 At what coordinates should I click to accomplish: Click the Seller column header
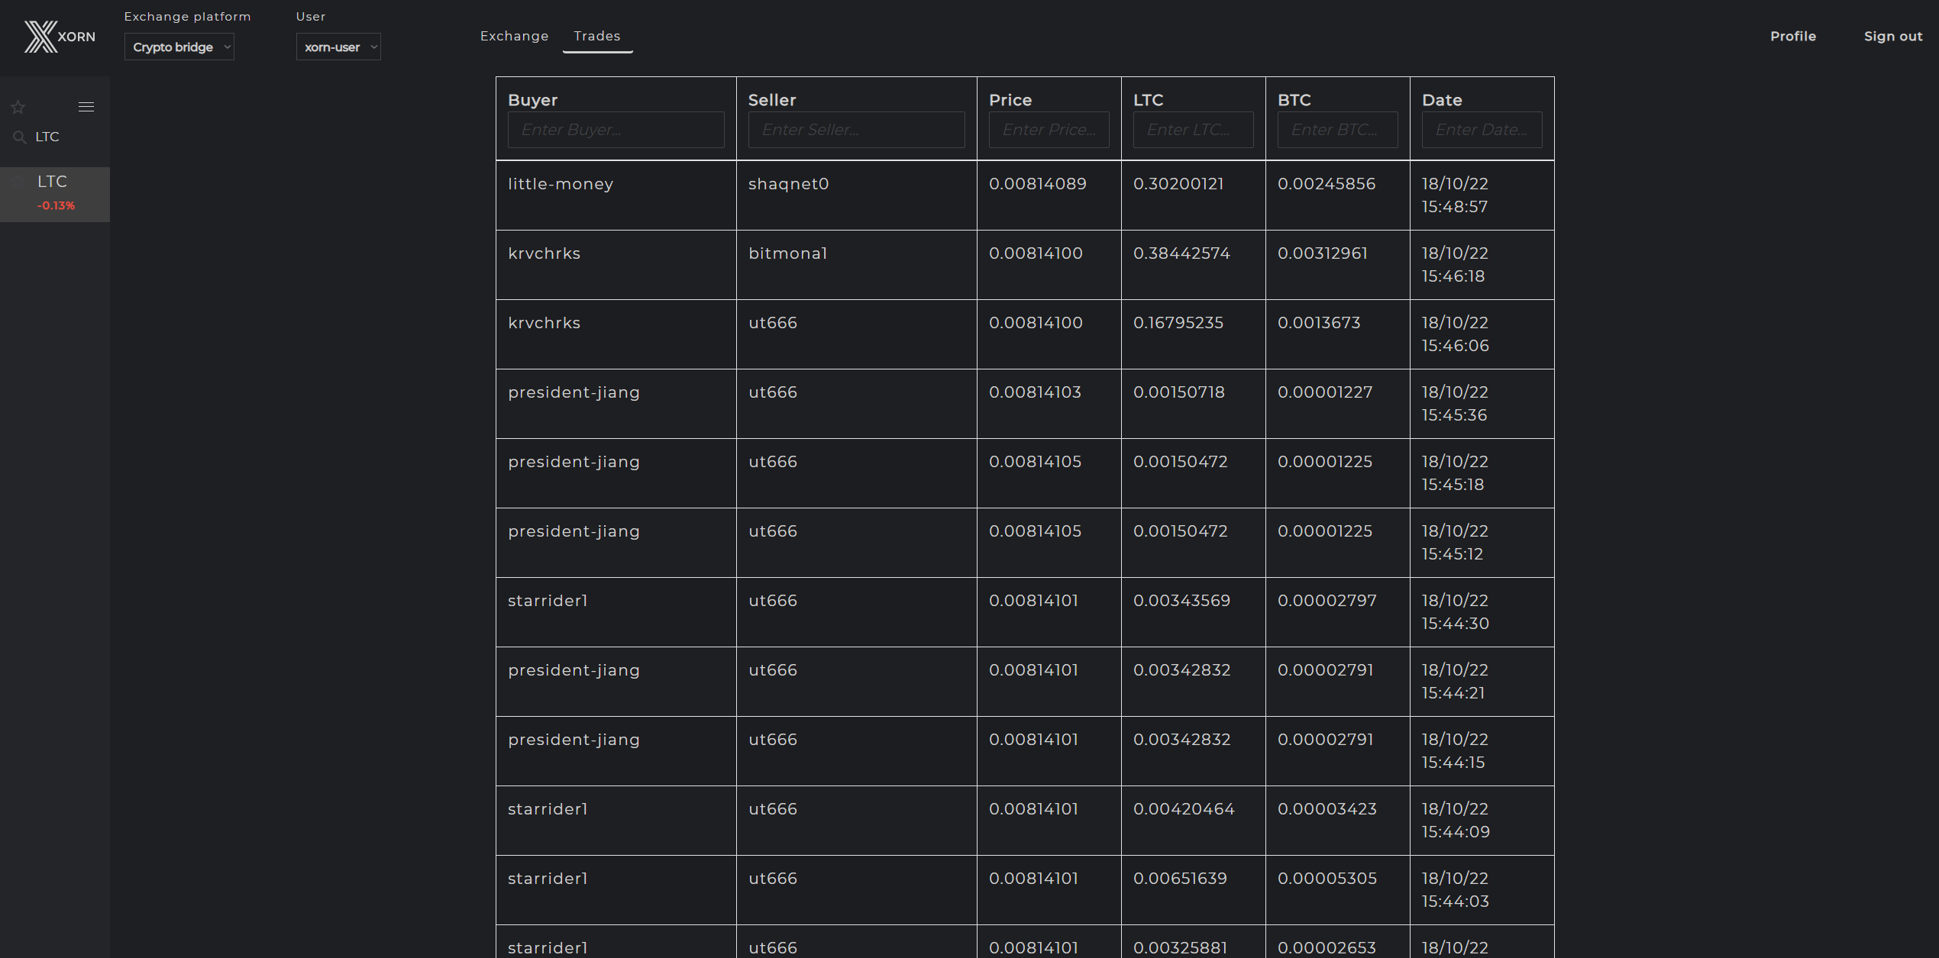pos(772,100)
